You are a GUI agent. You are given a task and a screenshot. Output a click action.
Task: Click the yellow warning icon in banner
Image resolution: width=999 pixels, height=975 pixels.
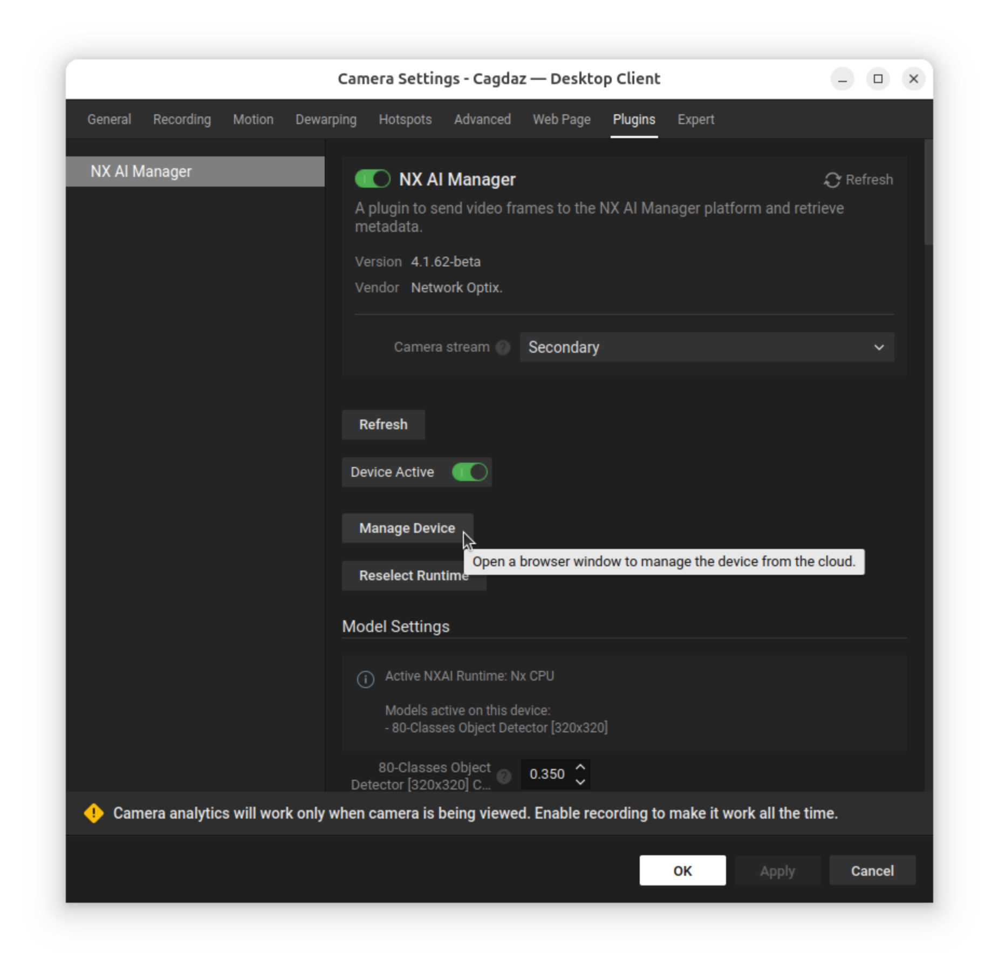(x=94, y=813)
